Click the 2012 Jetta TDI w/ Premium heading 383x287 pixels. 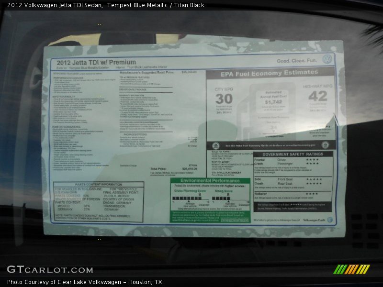(x=96, y=62)
